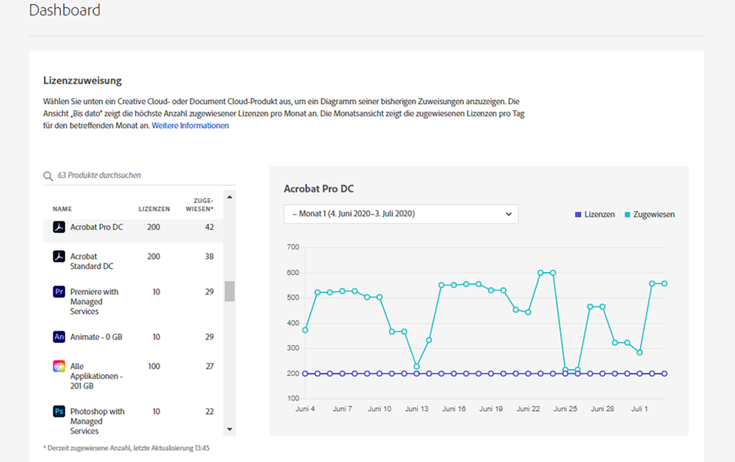Toggle the Zugewiesen legend swatch
The width and height of the screenshot is (735, 462).
click(x=627, y=215)
